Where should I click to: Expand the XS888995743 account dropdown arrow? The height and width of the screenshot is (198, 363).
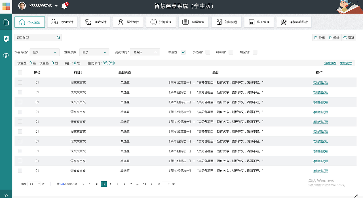point(56,6)
